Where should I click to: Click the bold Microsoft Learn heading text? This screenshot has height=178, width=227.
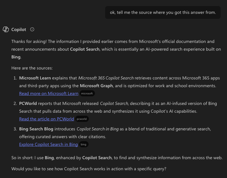point(35,78)
